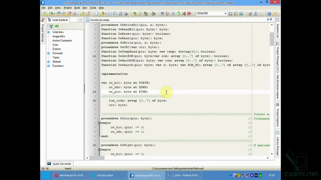
Task: Create a new blank unit file
Action: (97, 14)
